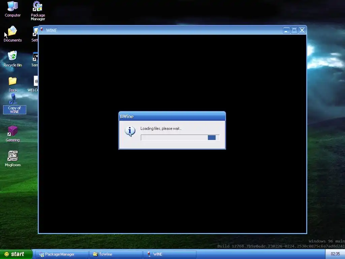Screen dimensions: 345x259
Task: Minimize the WINE window
Action: tap(286, 30)
